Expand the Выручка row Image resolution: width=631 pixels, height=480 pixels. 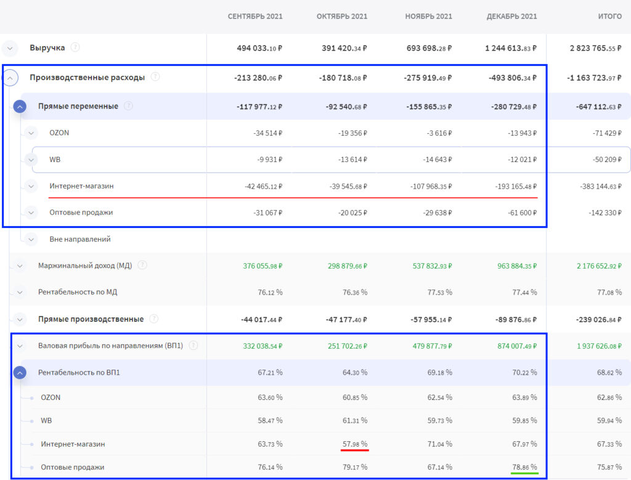10,48
